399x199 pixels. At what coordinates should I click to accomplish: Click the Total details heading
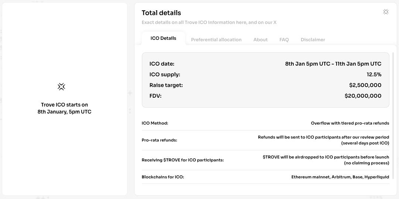point(161,13)
